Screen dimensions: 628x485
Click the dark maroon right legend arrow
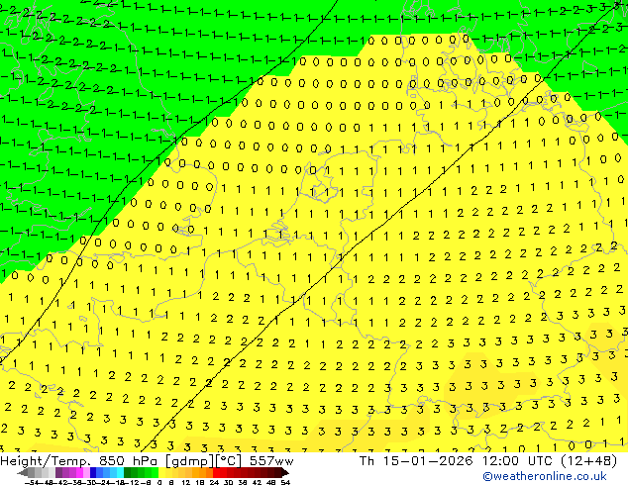click(285, 473)
